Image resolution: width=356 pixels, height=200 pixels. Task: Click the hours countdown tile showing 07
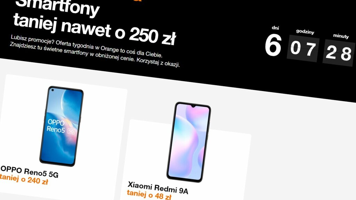pos(303,49)
